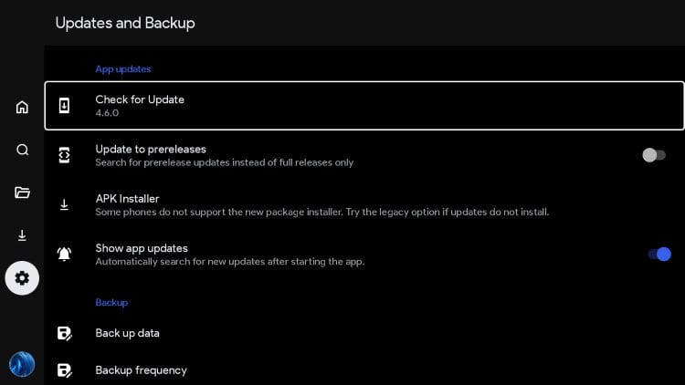685x385 pixels.
Task: Click the Show app updates label
Action: click(x=142, y=248)
